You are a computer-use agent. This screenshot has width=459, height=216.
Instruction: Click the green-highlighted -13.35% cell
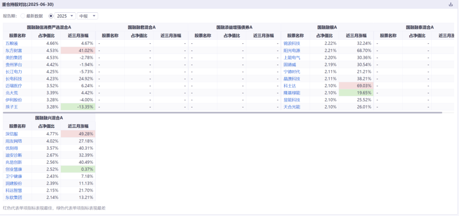[x=78, y=107]
